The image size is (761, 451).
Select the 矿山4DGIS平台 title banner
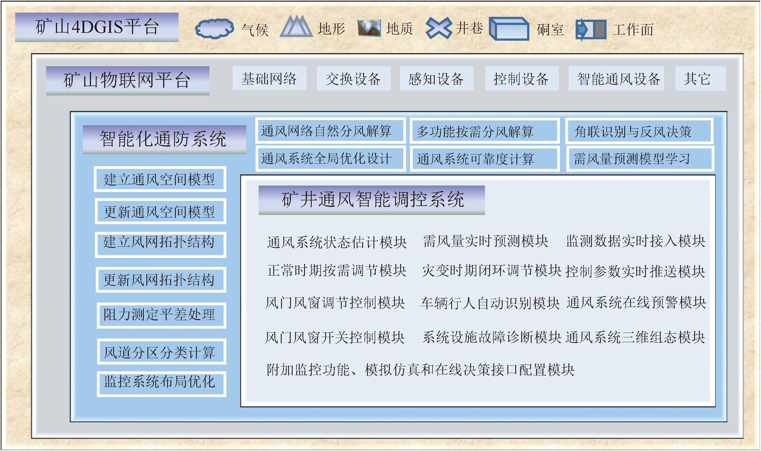point(97,27)
